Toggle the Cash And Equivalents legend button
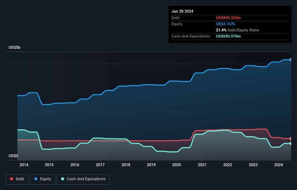 (x=83, y=179)
